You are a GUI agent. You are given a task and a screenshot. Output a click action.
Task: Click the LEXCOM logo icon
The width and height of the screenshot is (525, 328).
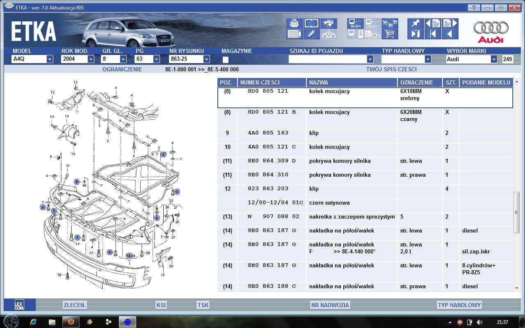point(19,305)
